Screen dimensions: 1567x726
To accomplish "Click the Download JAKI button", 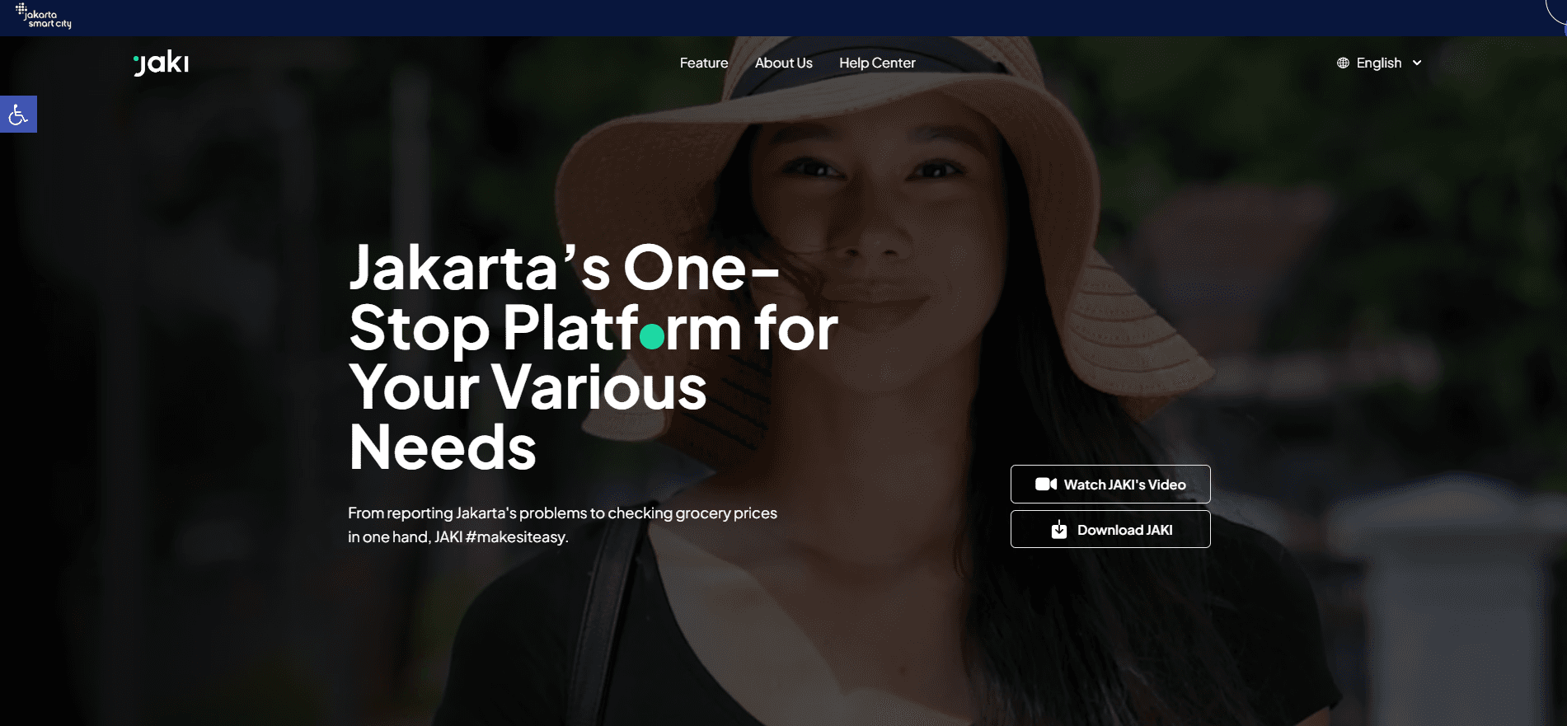I will pyautogui.click(x=1110, y=529).
